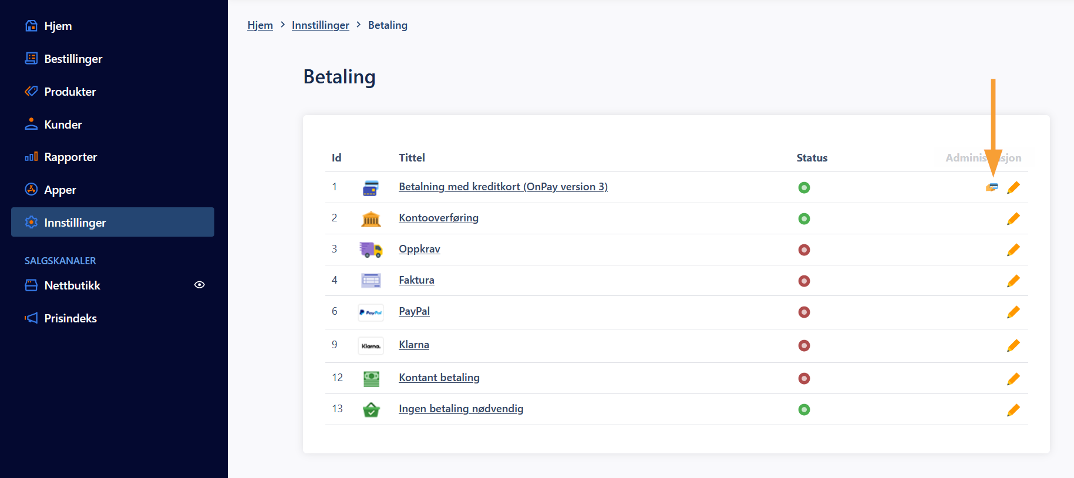The image size is (1074, 478).
Task: Click the card settings icon for OnPay
Action: coord(992,187)
